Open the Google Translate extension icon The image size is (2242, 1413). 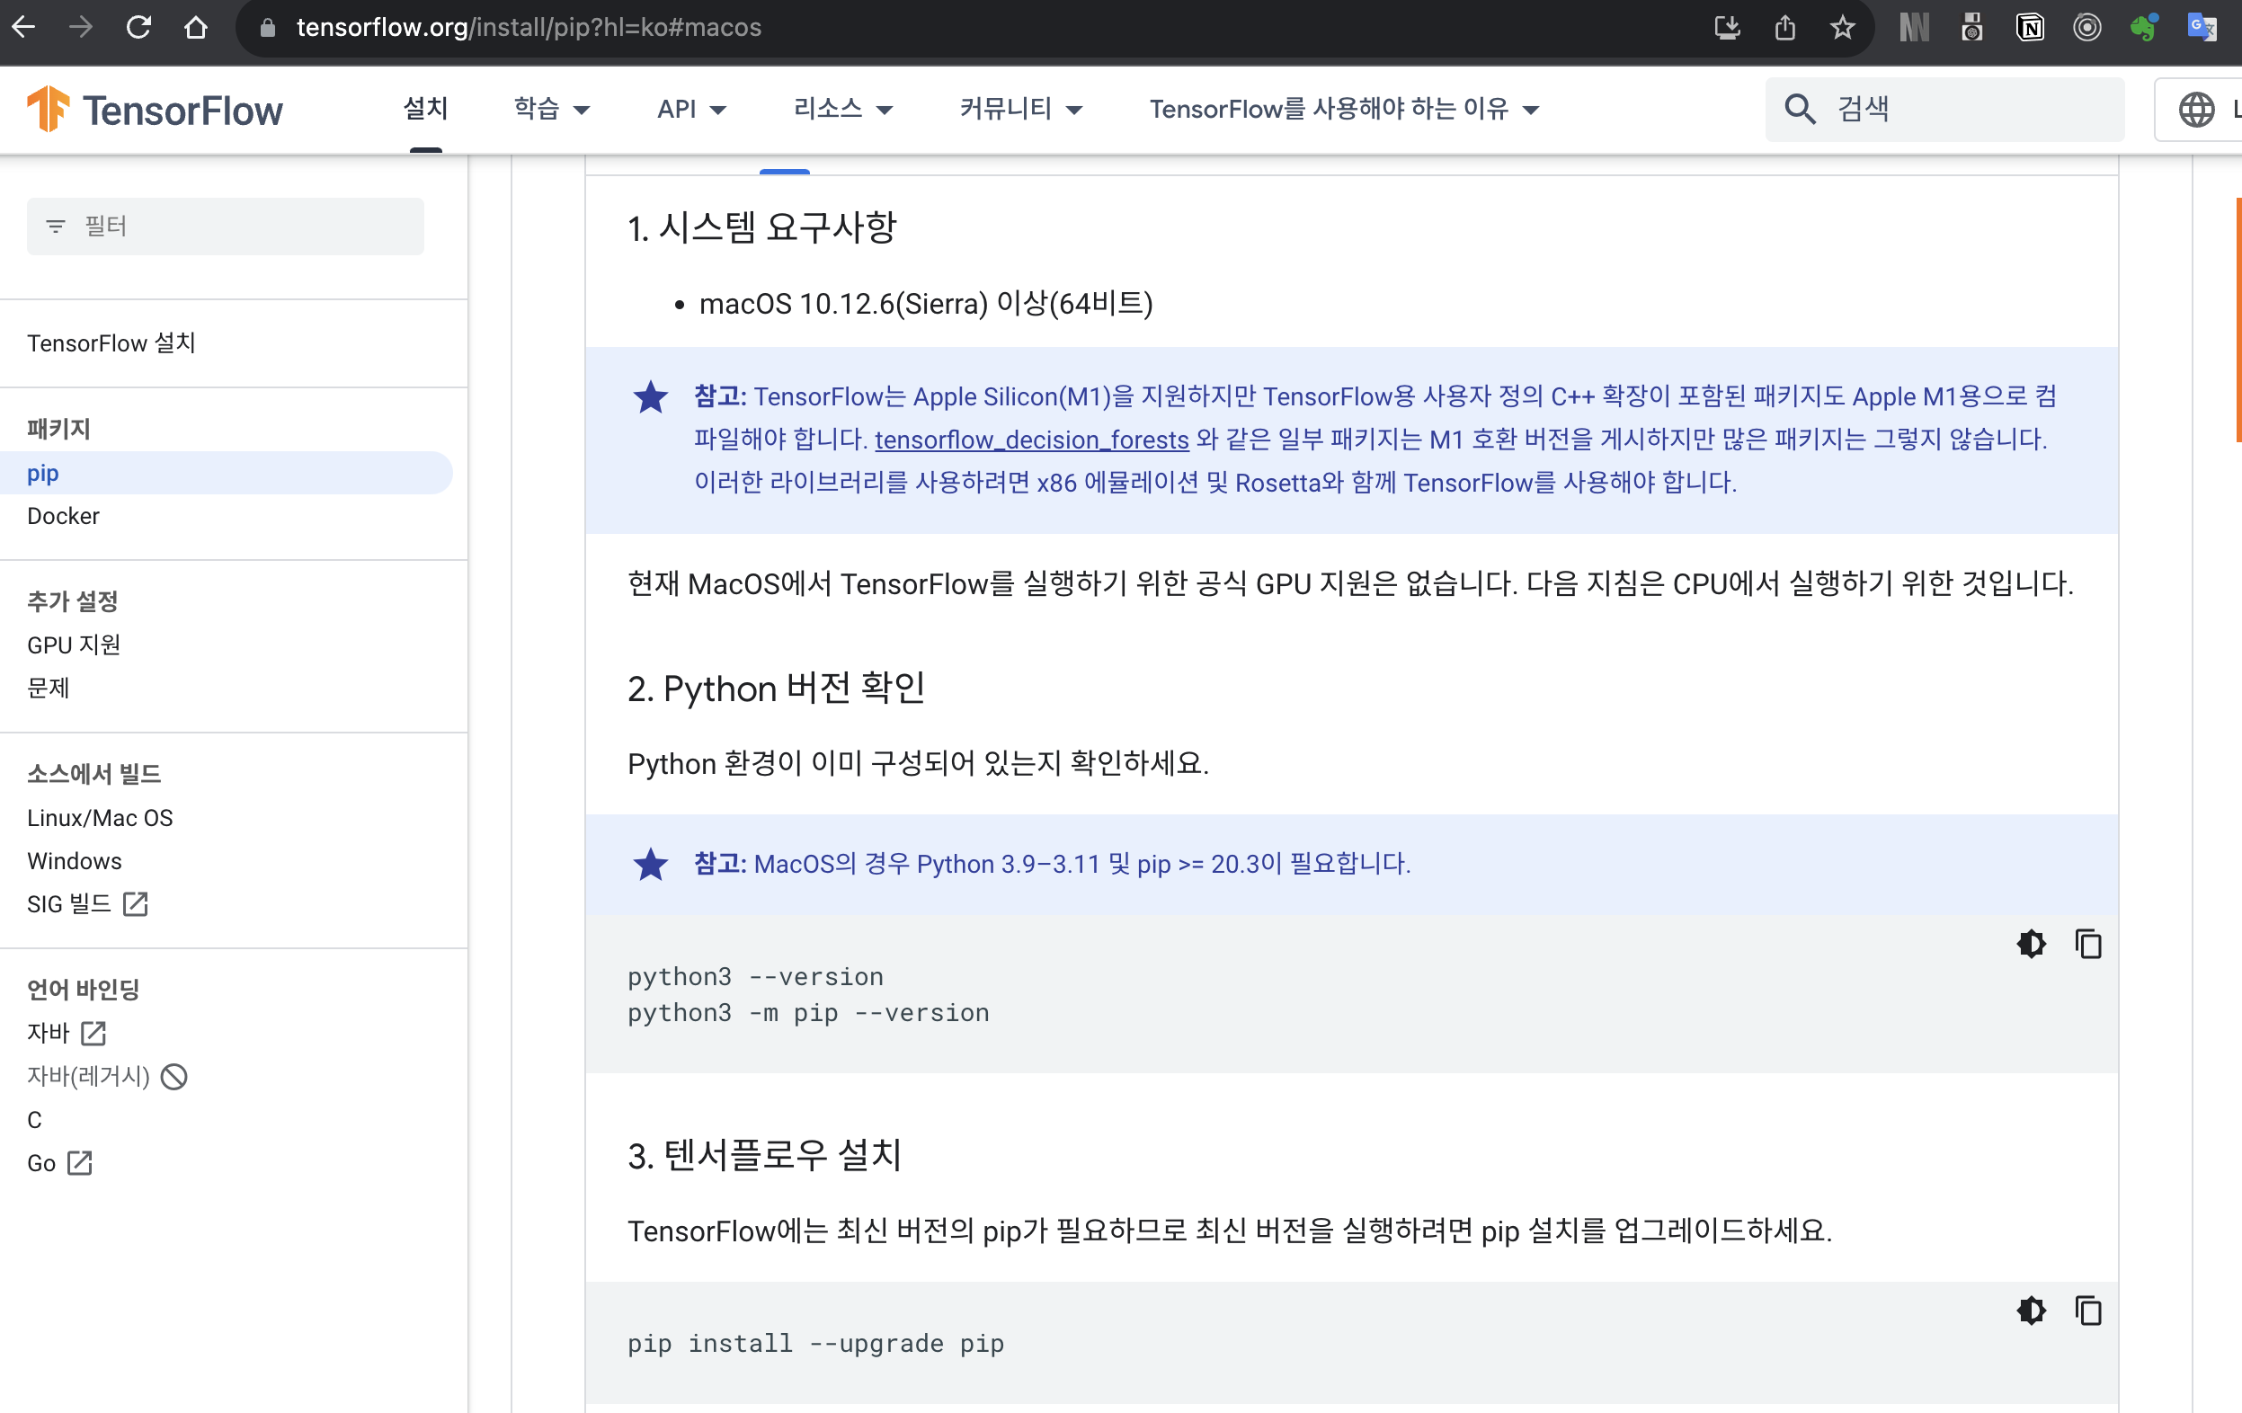[x=2201, y=27]
